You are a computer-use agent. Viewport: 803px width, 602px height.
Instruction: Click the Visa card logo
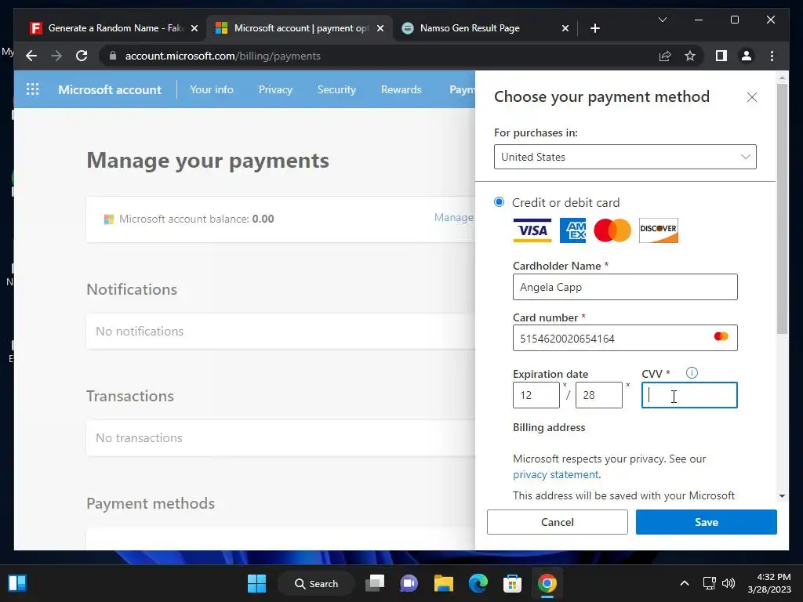click(532, 230)
